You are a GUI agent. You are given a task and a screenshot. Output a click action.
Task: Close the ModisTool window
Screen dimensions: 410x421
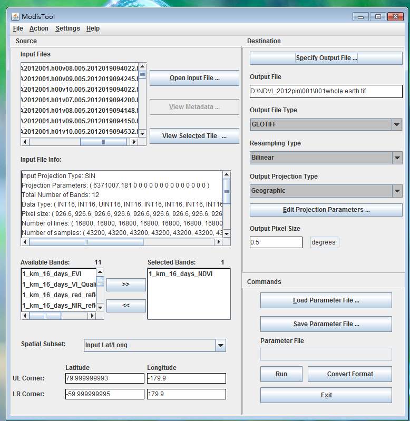coord(395,17)
